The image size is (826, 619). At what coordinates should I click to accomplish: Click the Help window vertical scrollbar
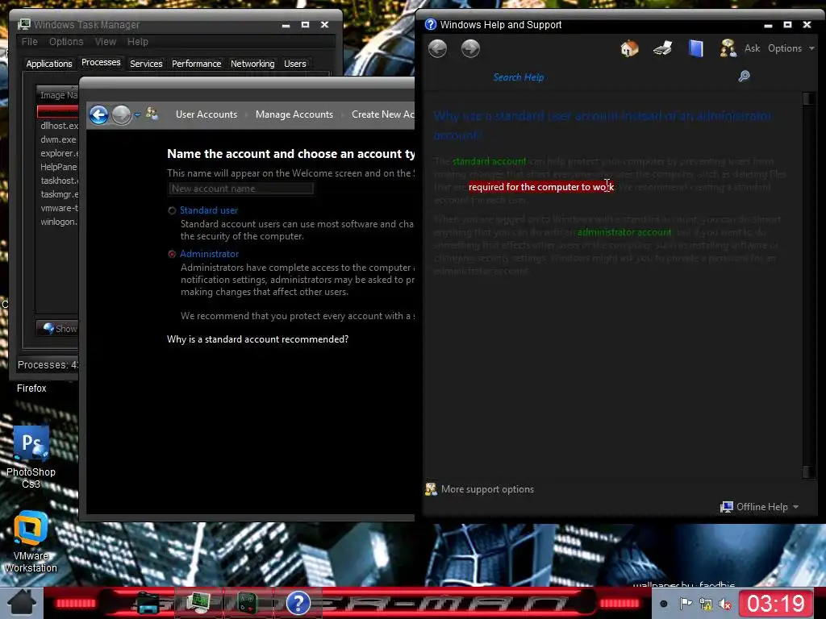(808, 285)
